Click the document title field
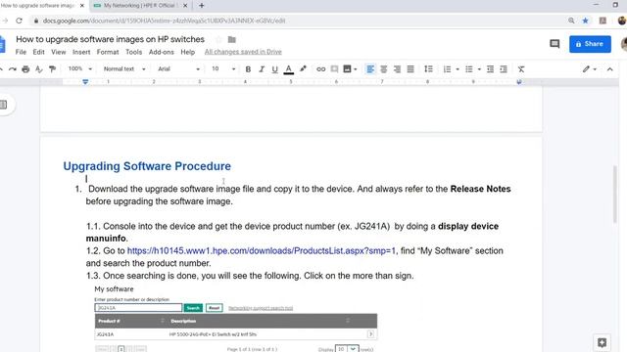Screen dimensions: 627x352 point(110,39)
